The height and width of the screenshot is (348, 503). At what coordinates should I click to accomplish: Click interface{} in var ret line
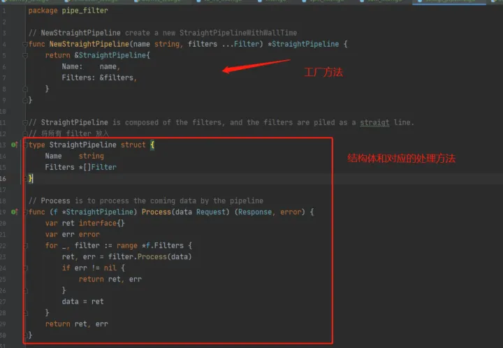[x=102, y=223]
